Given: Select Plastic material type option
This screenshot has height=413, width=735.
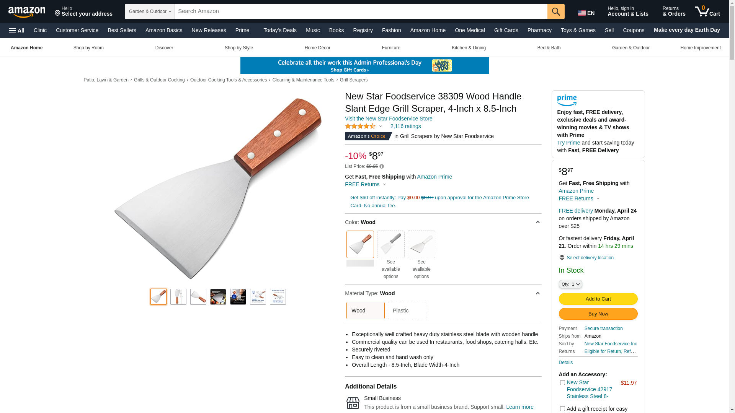Looking at the screenshot, I should pos(407,311).
